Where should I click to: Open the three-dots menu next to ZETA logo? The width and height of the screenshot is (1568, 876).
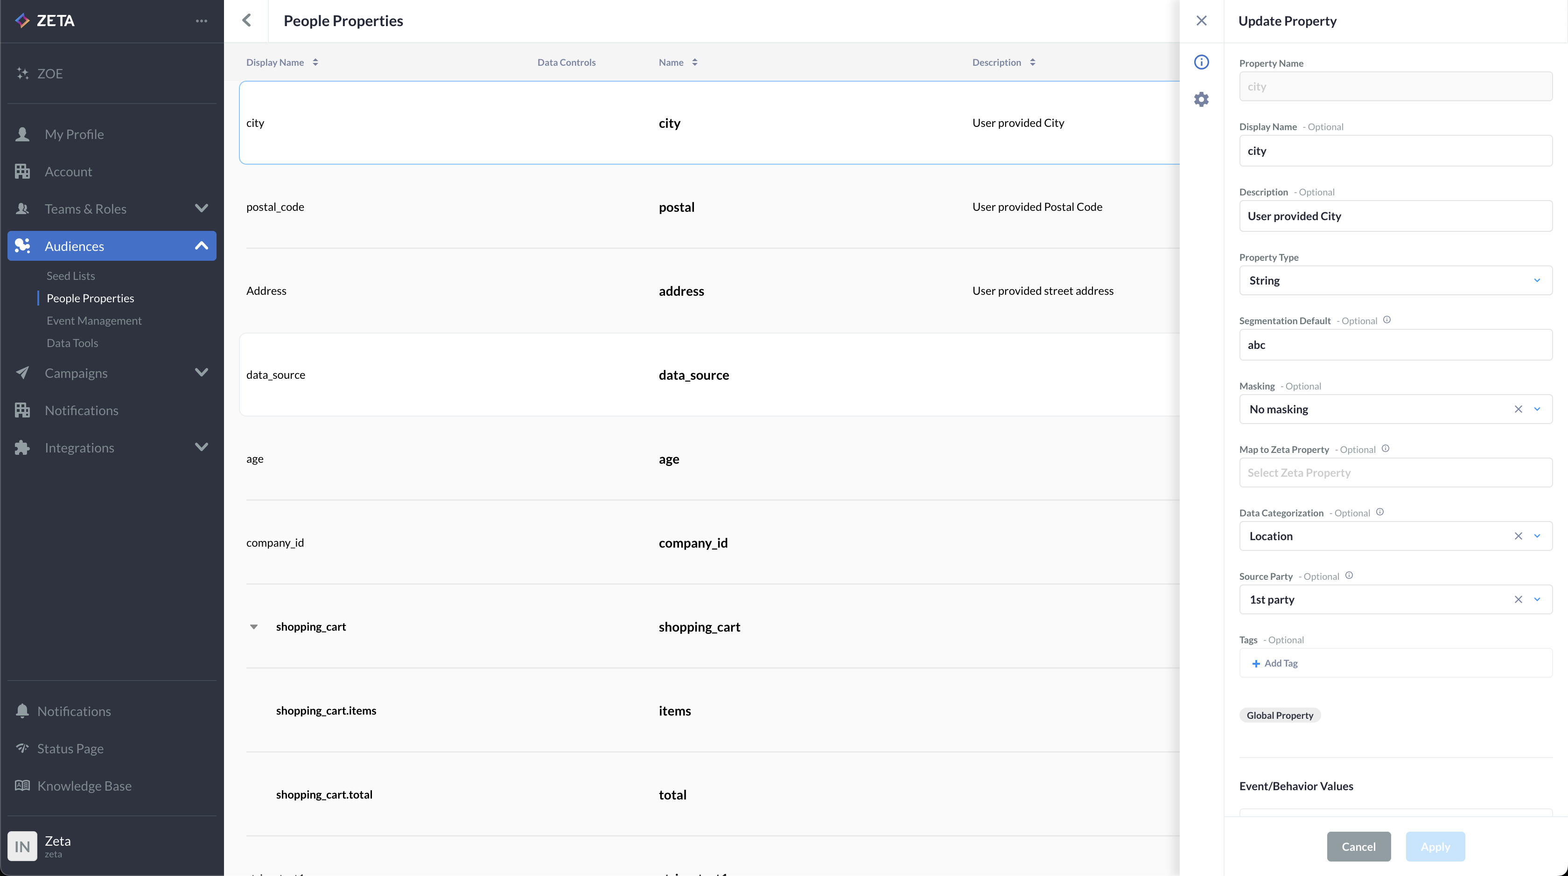click(202, 21)
